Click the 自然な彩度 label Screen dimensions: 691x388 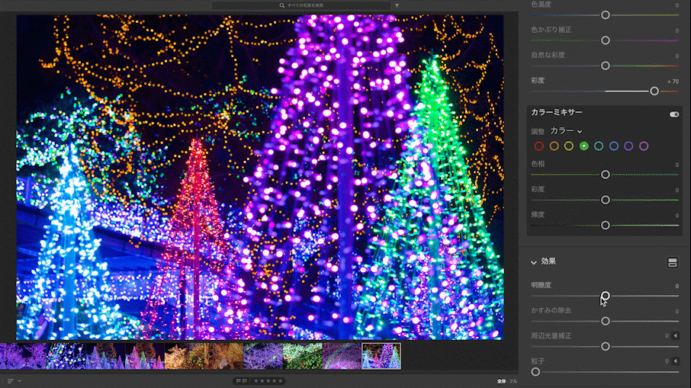(548, 55)
